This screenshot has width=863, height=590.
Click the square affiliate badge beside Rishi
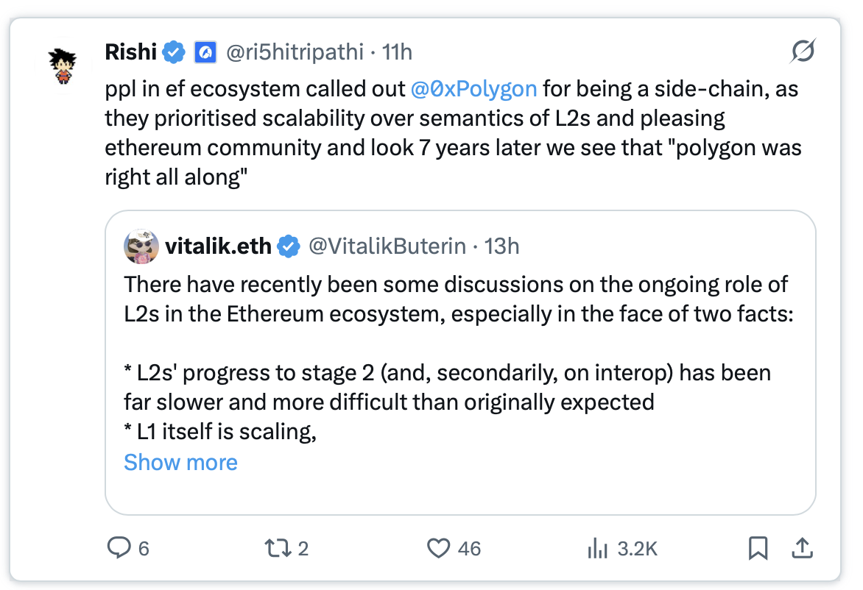(204, 51)
